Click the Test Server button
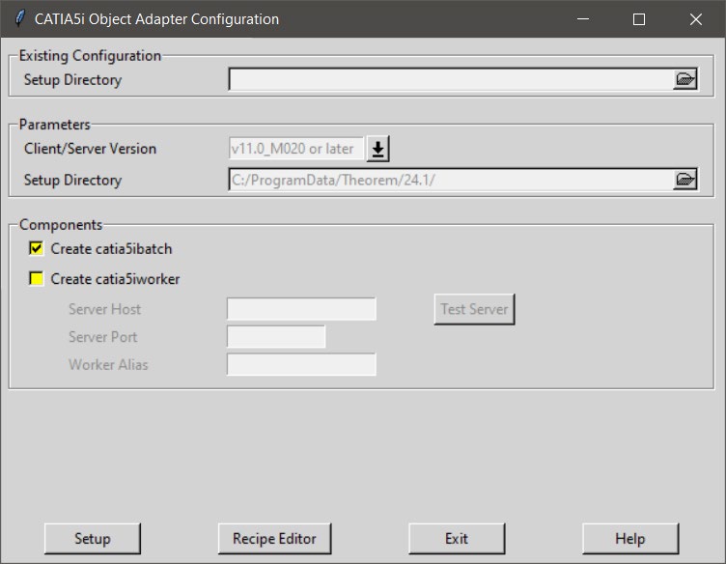726x564 pixels. point(474,309)
